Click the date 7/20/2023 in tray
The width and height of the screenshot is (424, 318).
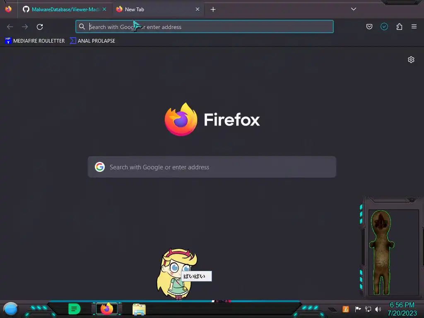point(402,313)
